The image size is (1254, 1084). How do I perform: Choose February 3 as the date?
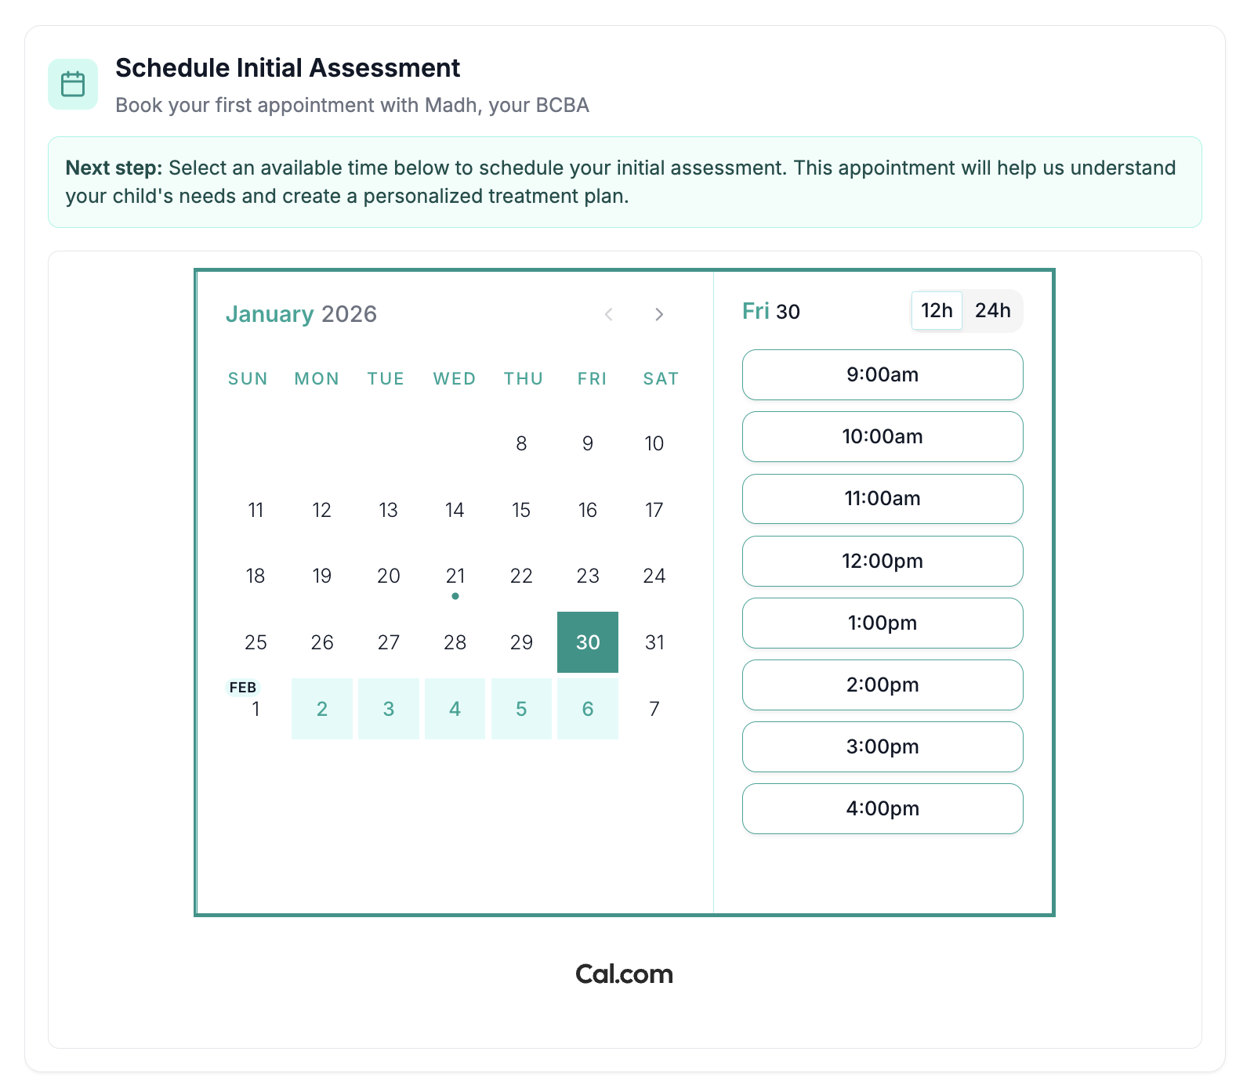pos(389,709)
